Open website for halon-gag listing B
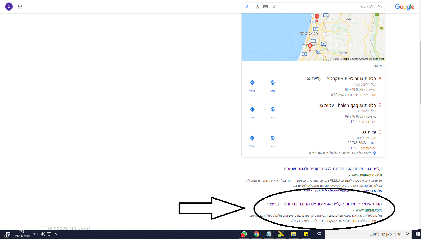This screenshot has width=421, height=239. coord(273,113)
